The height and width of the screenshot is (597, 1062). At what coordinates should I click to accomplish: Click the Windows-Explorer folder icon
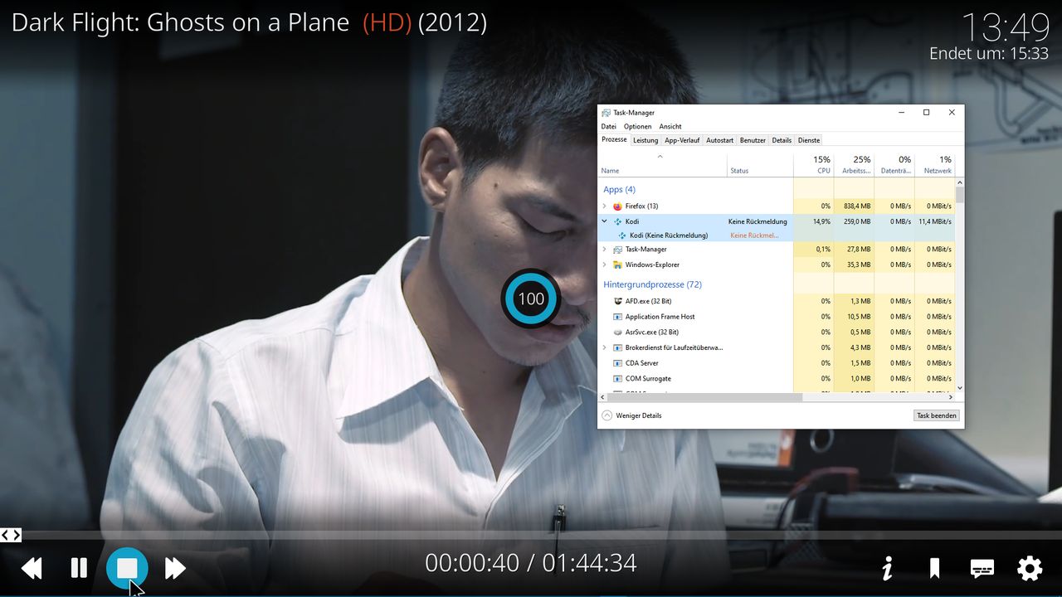617,265
